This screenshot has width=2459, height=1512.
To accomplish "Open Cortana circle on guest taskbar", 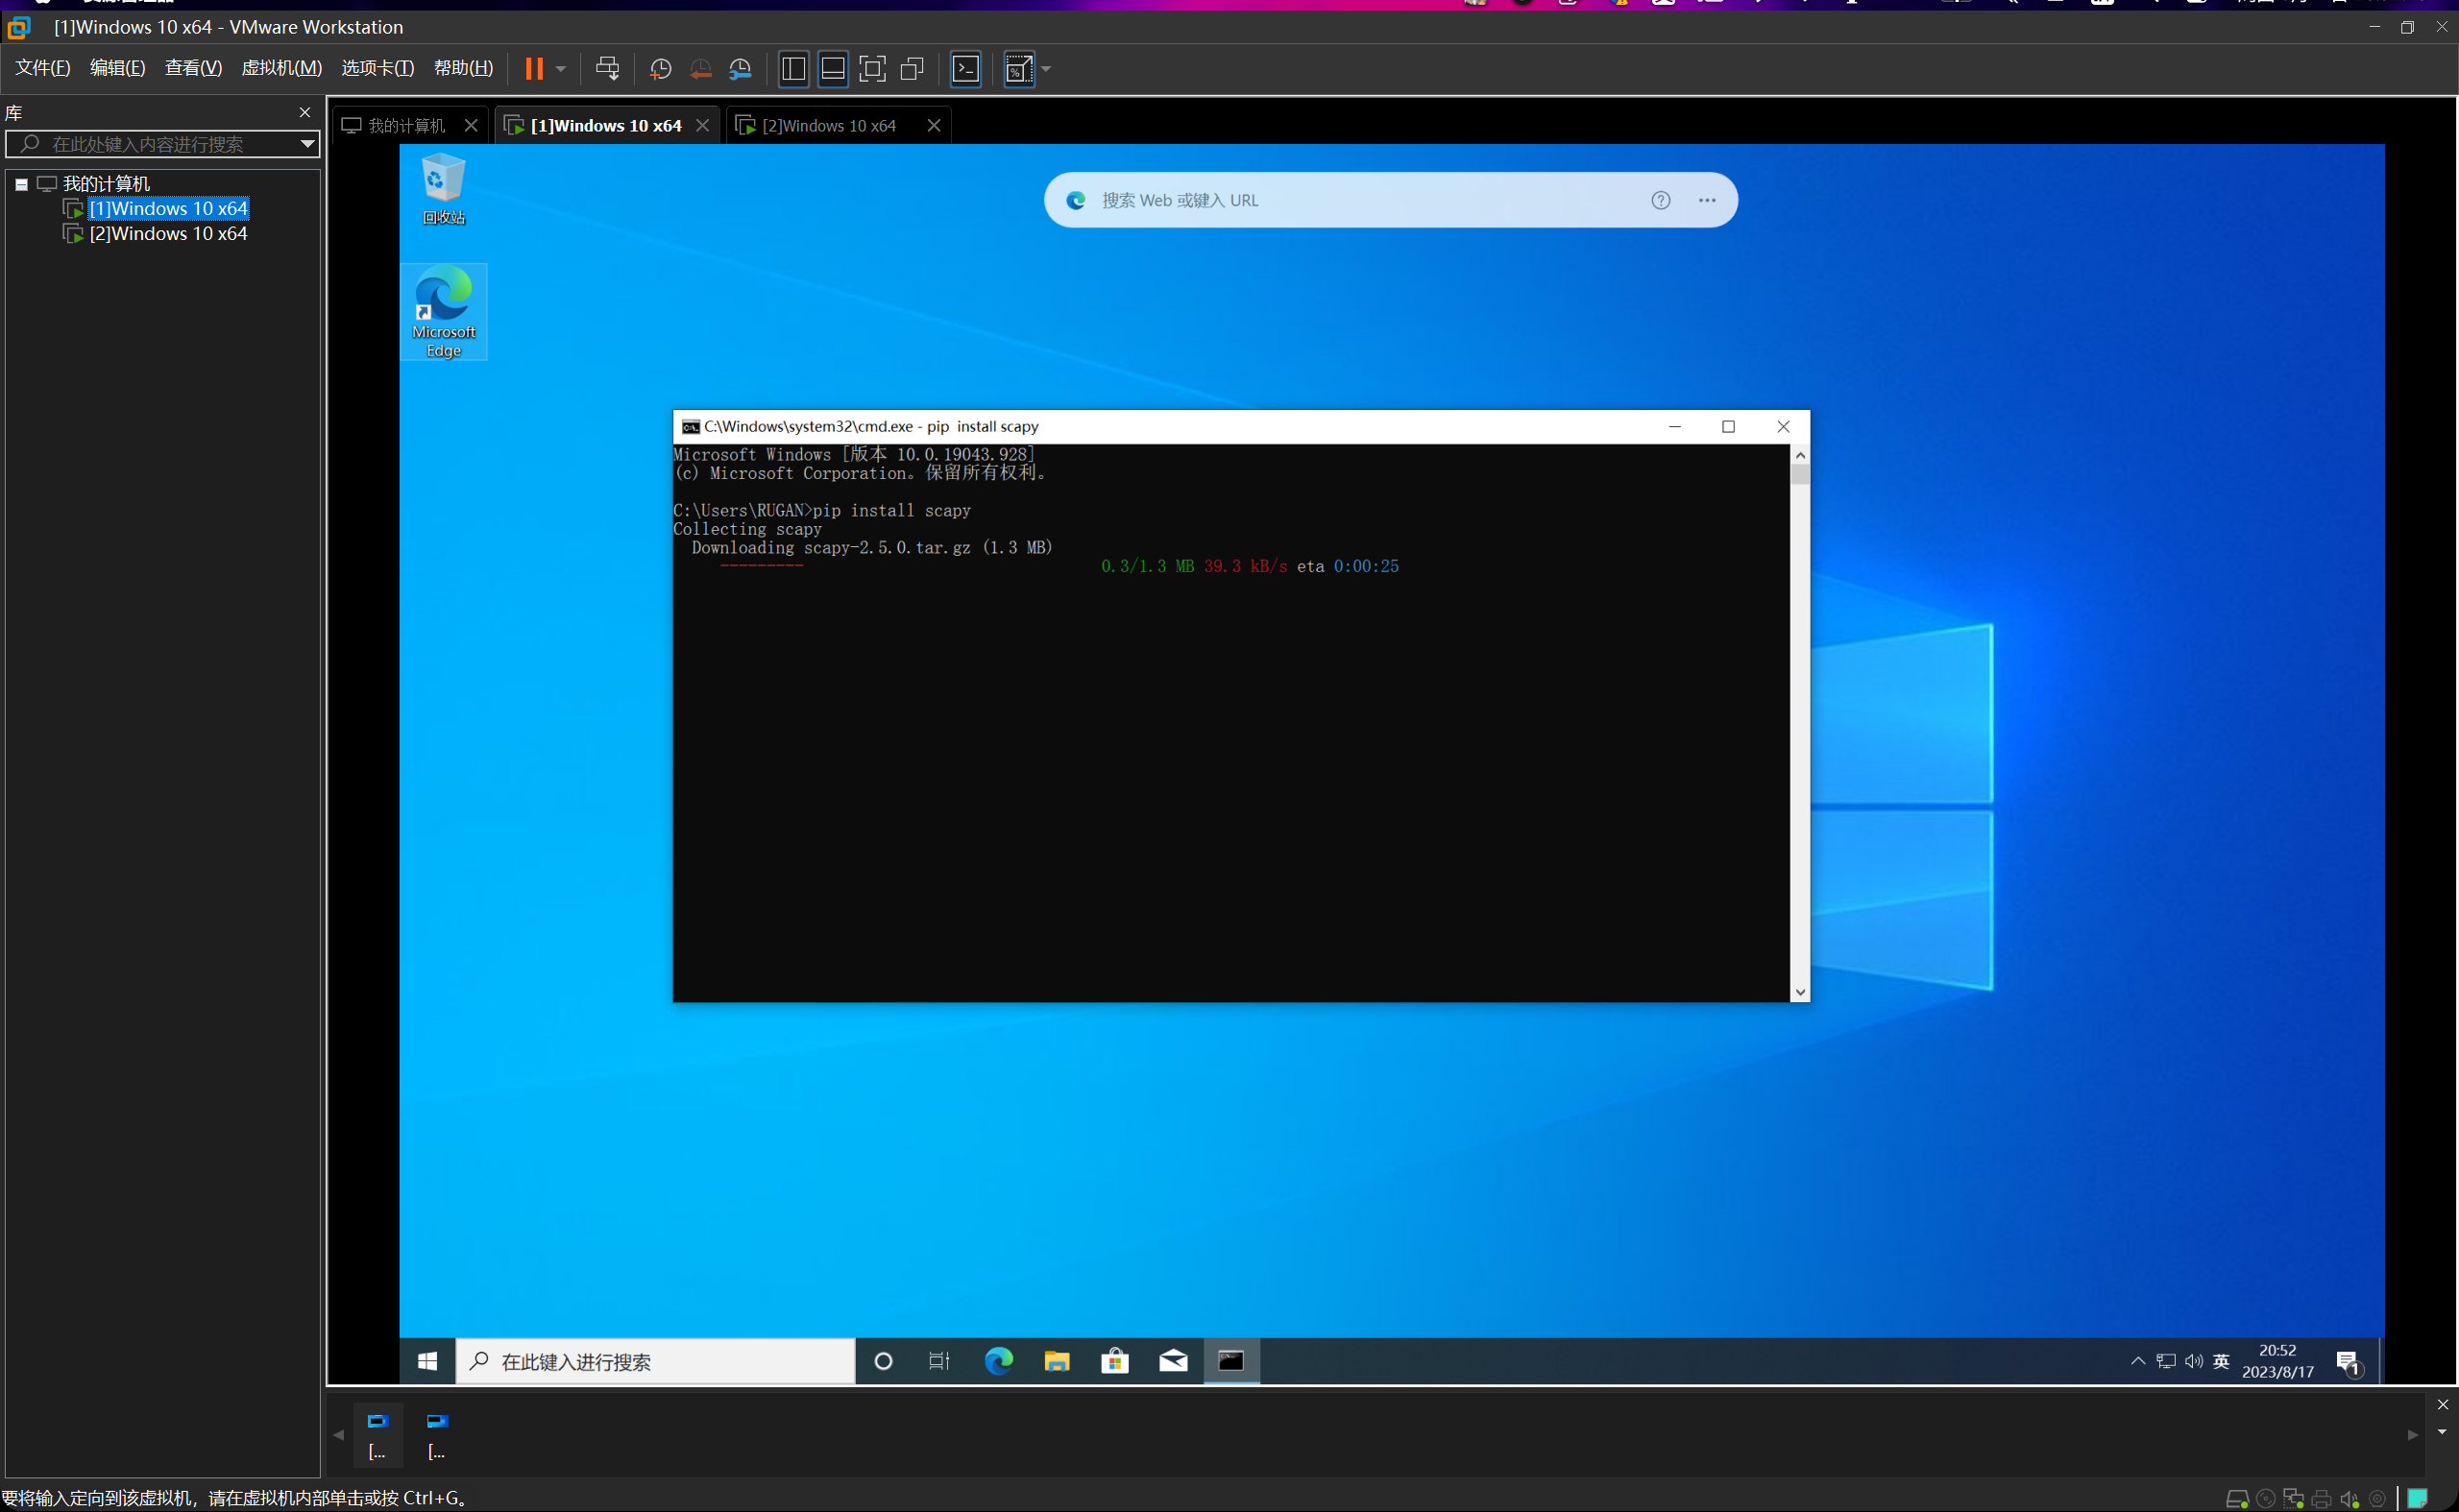I will [883, 1361].
